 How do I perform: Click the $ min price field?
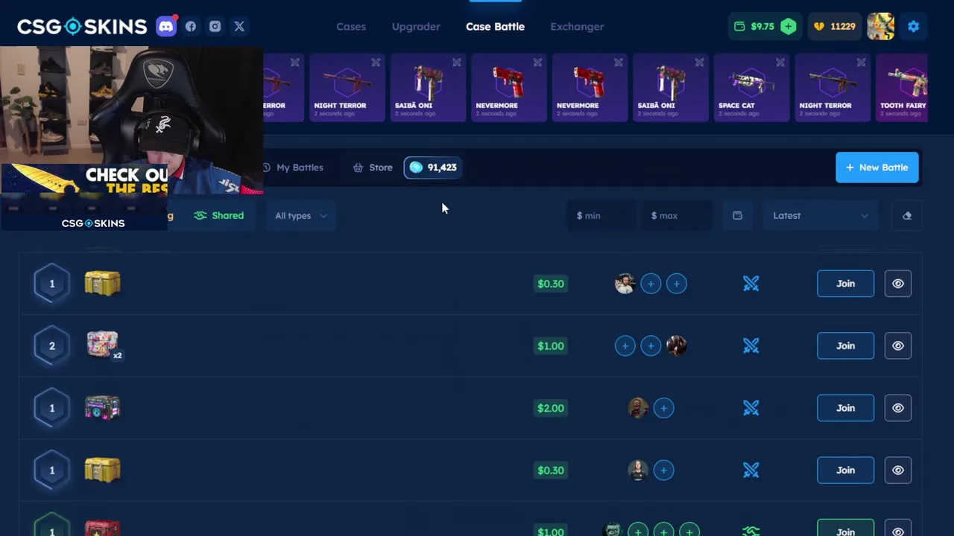tap(601, 216)
